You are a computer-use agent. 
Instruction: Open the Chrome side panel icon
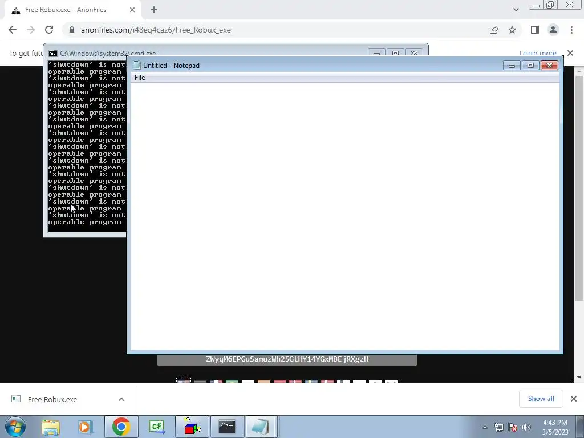(535, 30)
